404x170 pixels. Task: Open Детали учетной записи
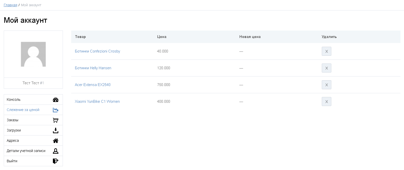(x=33, y=151)
